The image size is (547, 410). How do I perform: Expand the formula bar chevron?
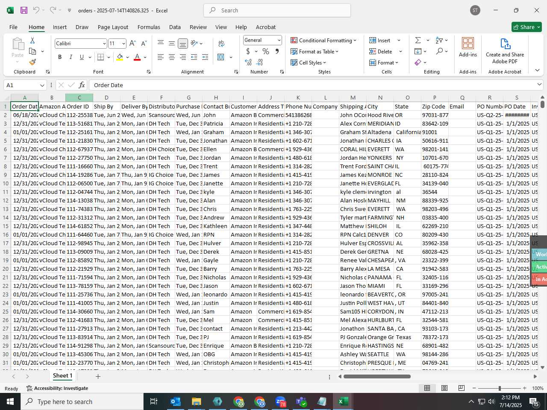click(x=539, y=85)
